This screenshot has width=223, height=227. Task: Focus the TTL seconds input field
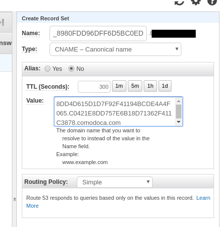point(94,87)
